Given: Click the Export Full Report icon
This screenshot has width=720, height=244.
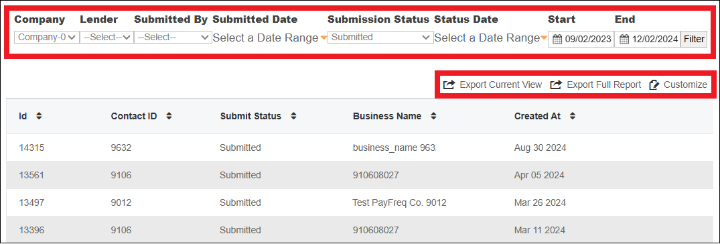Looking at the screenshot, I should pos(556,84).
